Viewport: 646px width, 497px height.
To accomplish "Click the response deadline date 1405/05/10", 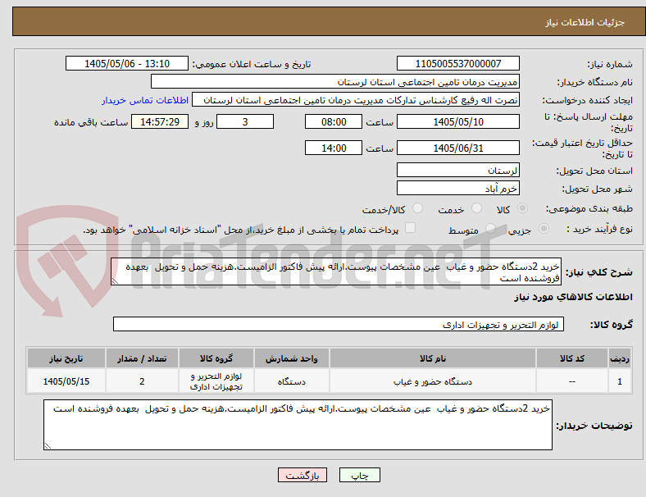I will coord(458,121).
